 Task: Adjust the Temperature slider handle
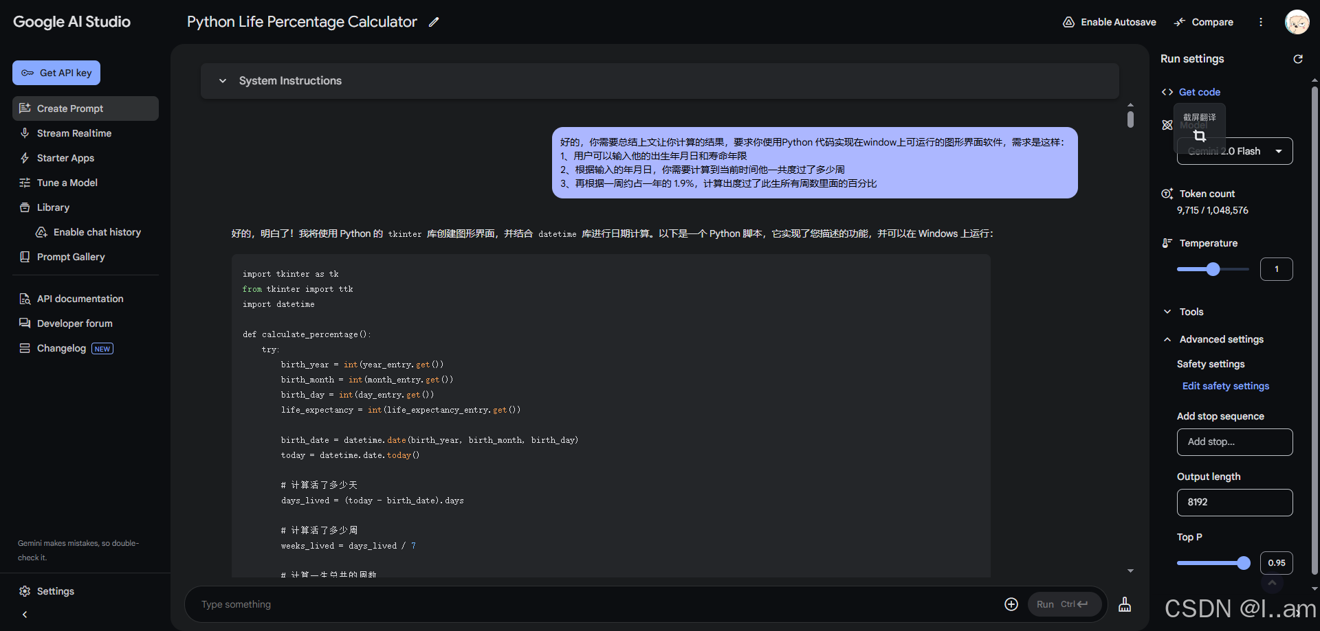pos(1213,269)
